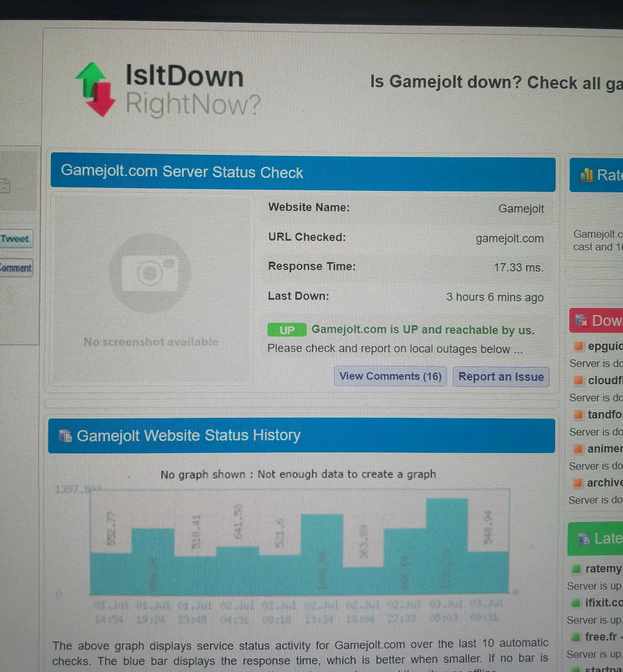The width and height of the screenshot is (623, 672).
Task: Click 'No screenshot available' caption
Action: click(x=151, y=342)
